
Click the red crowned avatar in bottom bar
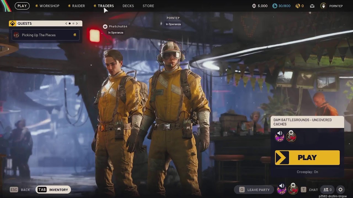point(293,189)
